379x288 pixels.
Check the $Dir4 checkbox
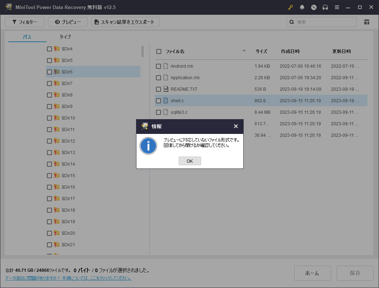pos(49,49)
